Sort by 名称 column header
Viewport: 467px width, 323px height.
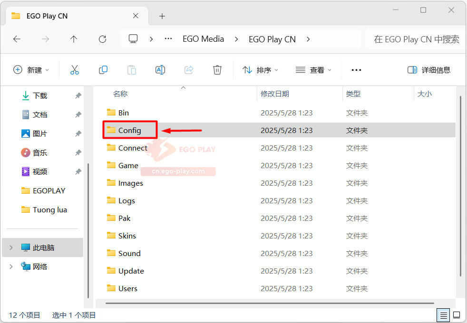tap(120, 94)
